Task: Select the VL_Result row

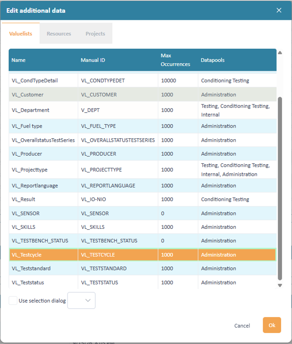Action: (143, 199)
